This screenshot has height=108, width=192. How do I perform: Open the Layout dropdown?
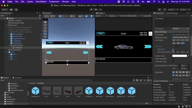click(185, 10)
